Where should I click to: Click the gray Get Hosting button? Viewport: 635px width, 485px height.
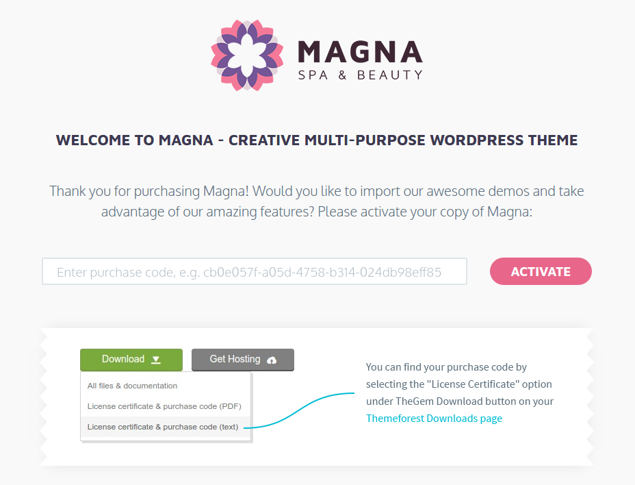(243, 360)
